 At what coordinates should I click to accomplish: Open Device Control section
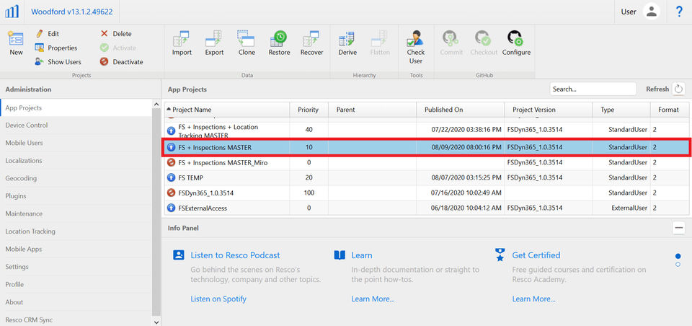pyautogui.click(x=76, y=125)
